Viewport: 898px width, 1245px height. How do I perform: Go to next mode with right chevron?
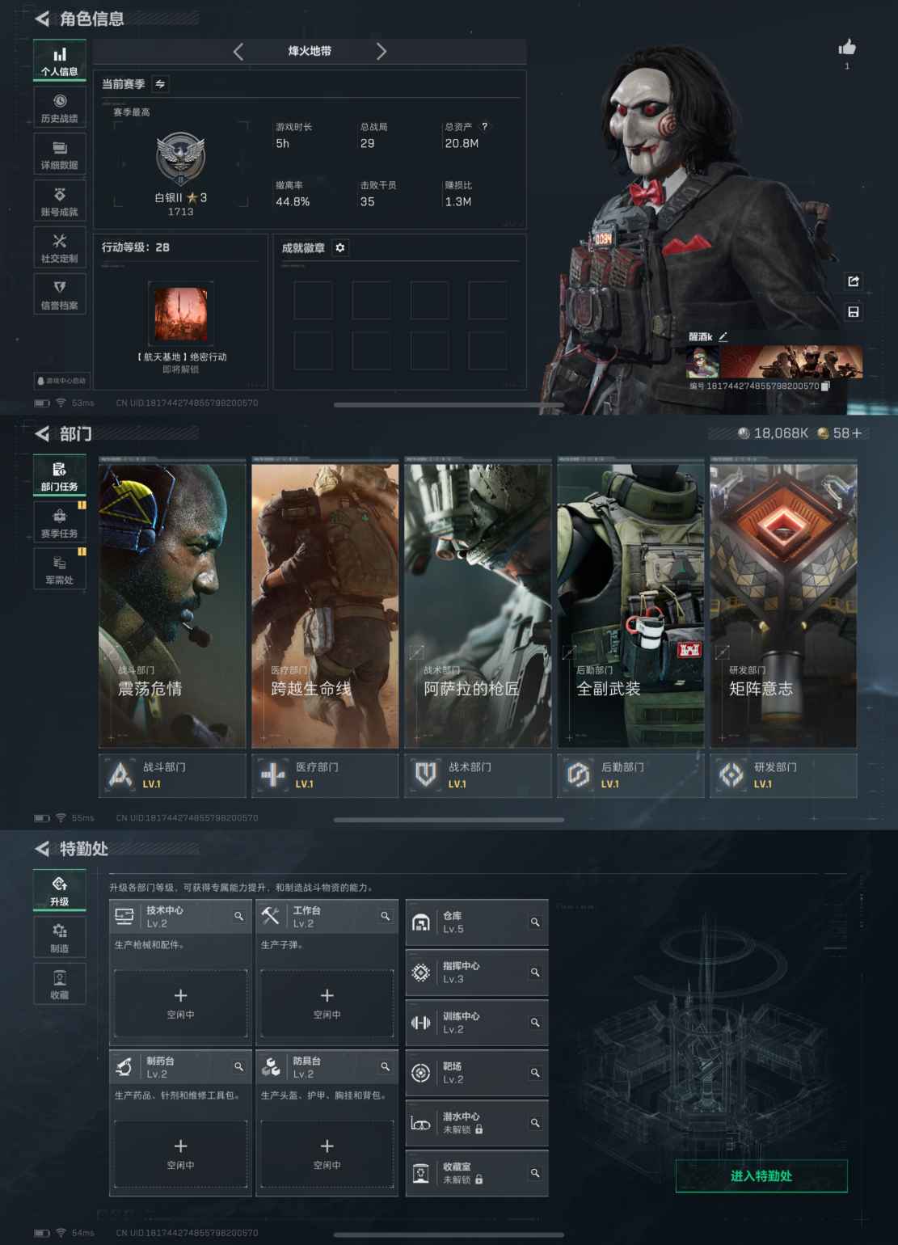[381, 52]
